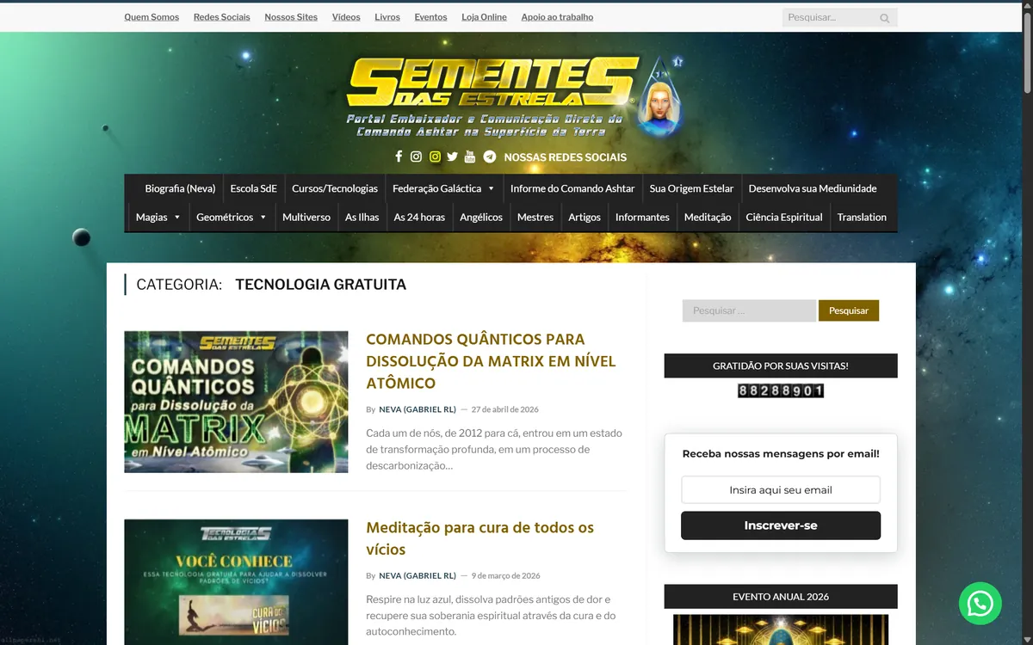Open Desenvolva sua Mediunidade menu item
The height and width of the screenshot is (645, 1033).
click(813, 188)
